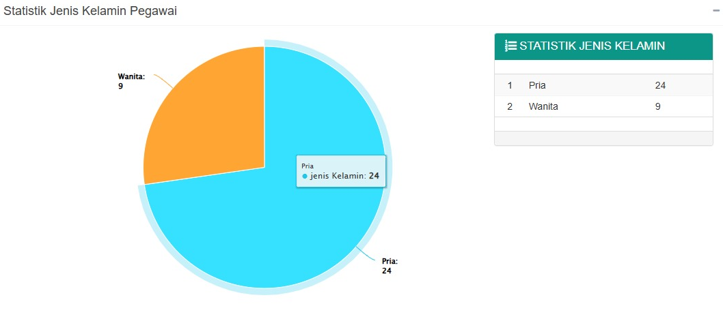Select the Wanita cell in the table
The height and width of the screenshot is (319, 723).
click(543, 106)
